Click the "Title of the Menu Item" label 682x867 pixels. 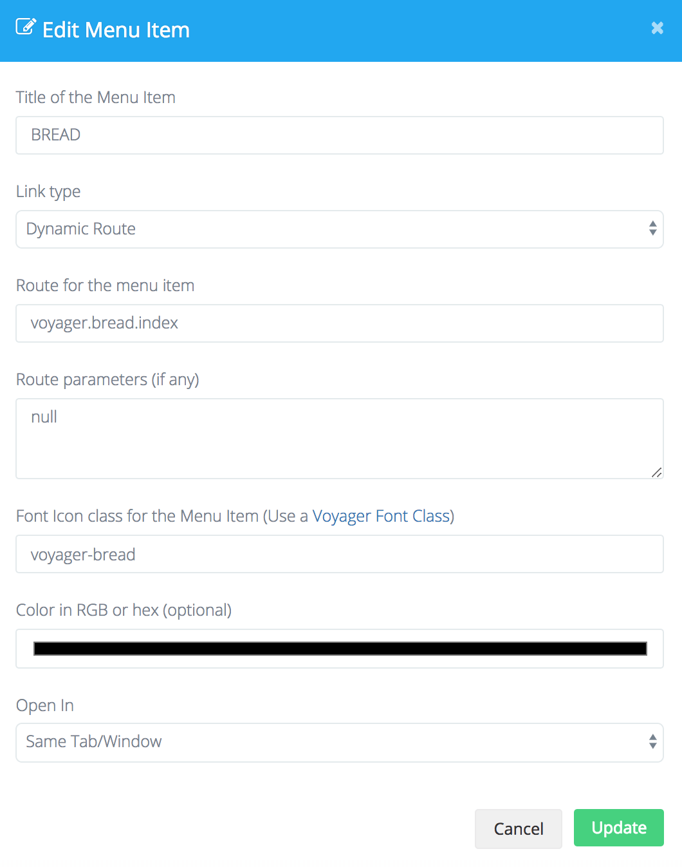96,97
